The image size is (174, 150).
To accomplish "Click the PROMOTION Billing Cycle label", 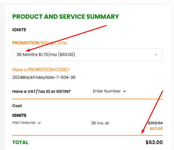I will coord(39,43).
